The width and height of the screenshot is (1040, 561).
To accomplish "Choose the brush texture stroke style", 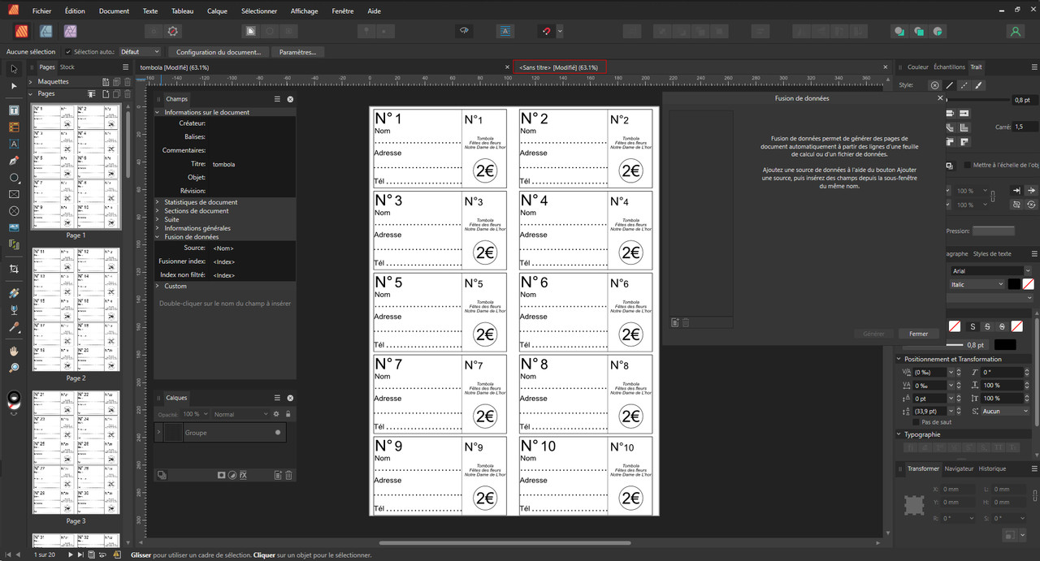I will 978,84.
